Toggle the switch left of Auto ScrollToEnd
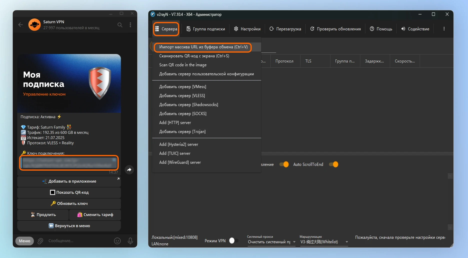This screenshot has height=258, width=468. pyautogui.click(x=284, y=164)
